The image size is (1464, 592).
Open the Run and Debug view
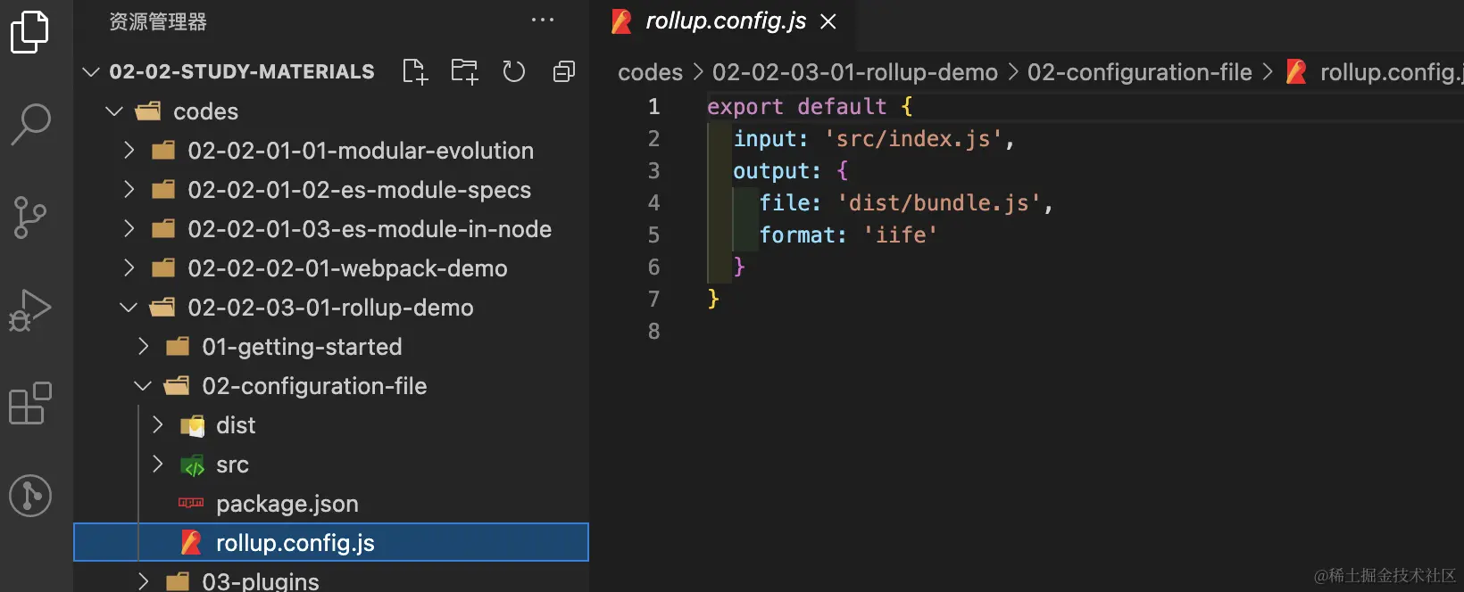pyautogui.click(x=30, y=310)
